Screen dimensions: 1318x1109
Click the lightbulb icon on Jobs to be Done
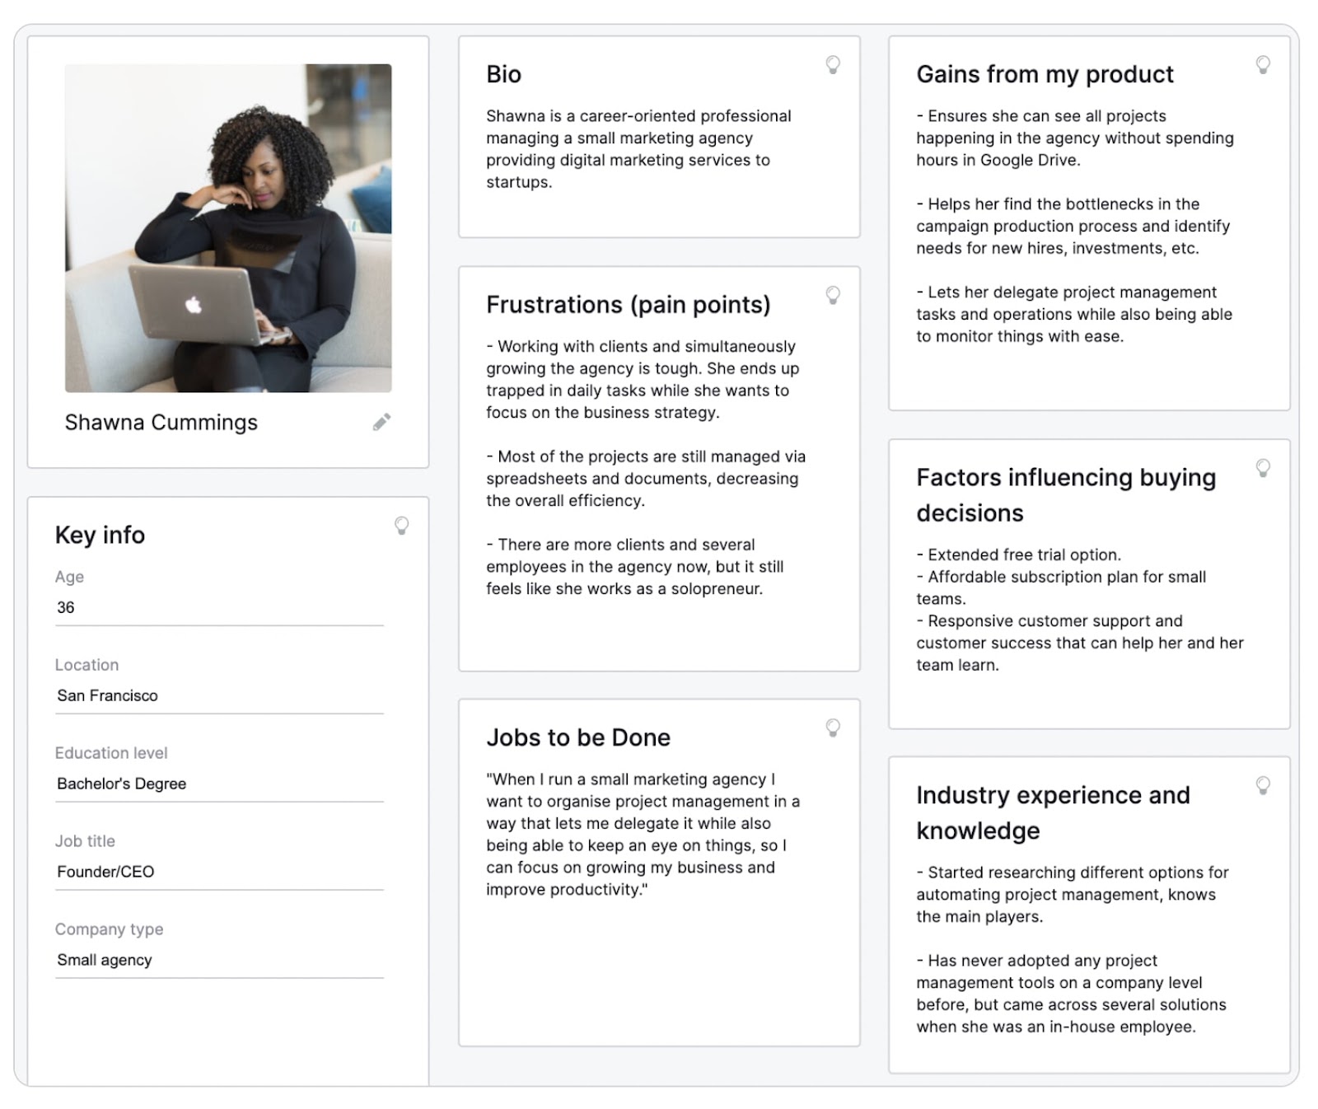click(x=832, y=728)
